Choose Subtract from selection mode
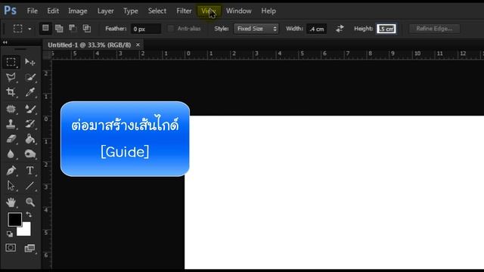484x272 pixels. click(73, 29)
